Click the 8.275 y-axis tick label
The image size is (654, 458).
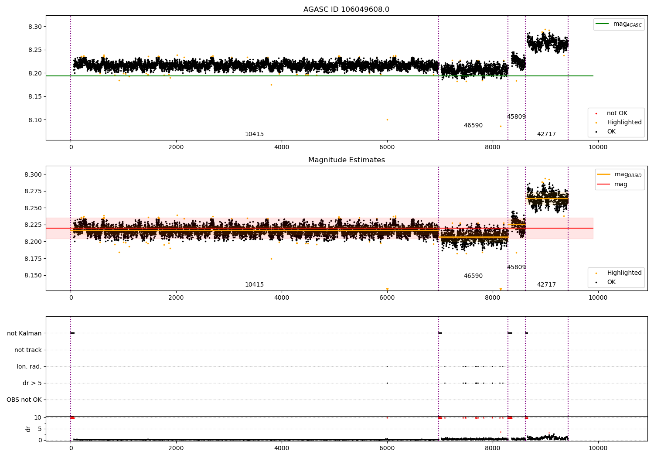[33, 191]
